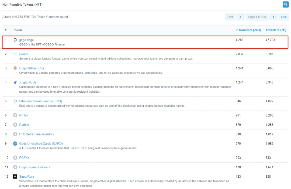Click the 24H transfers value 170
291x189 pixels.
238,167
